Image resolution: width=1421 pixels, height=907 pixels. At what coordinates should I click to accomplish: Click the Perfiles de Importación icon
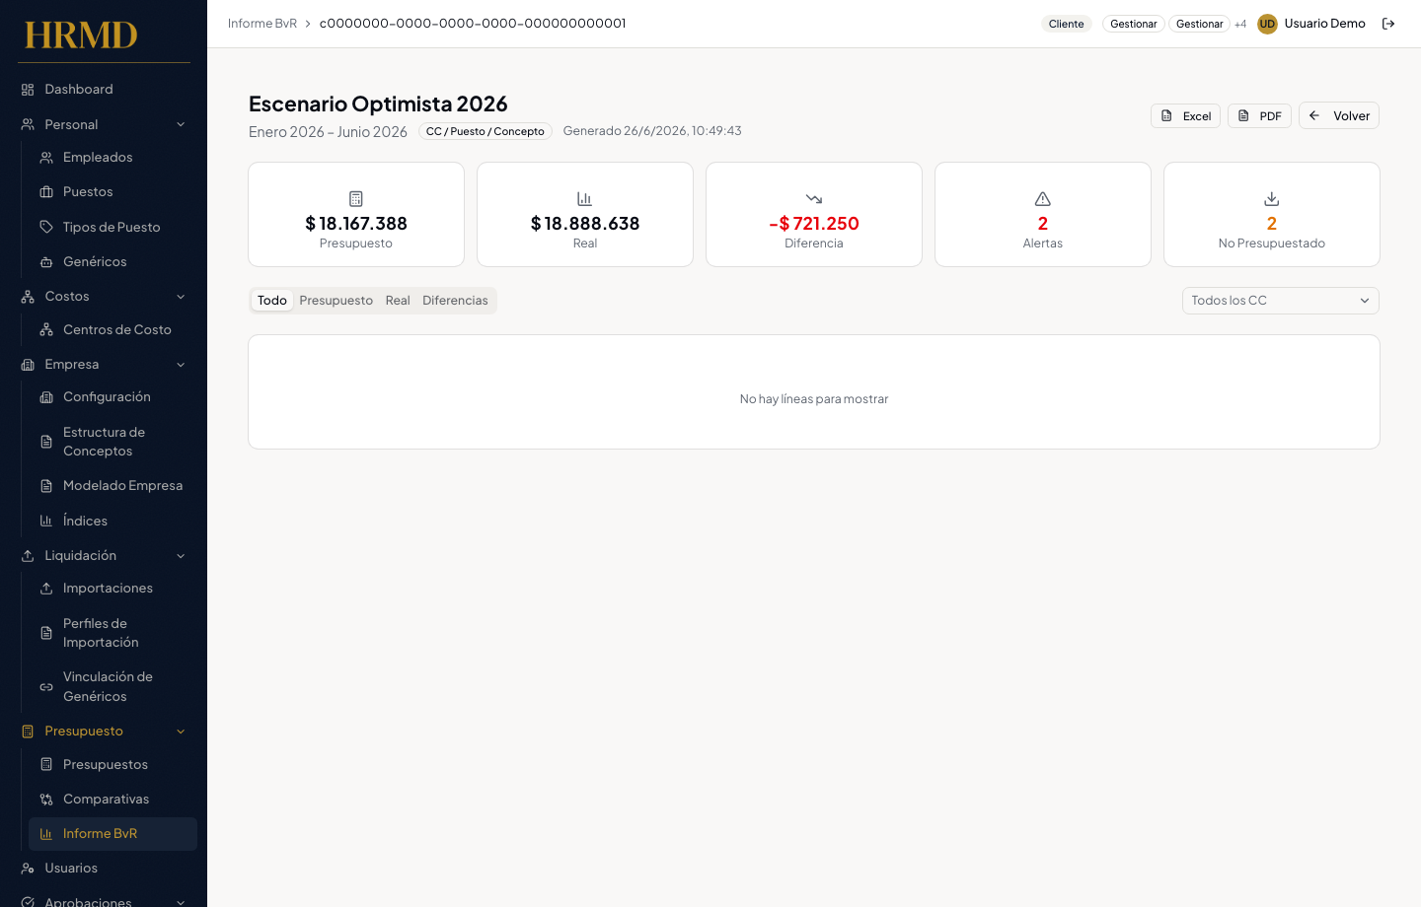46,633
